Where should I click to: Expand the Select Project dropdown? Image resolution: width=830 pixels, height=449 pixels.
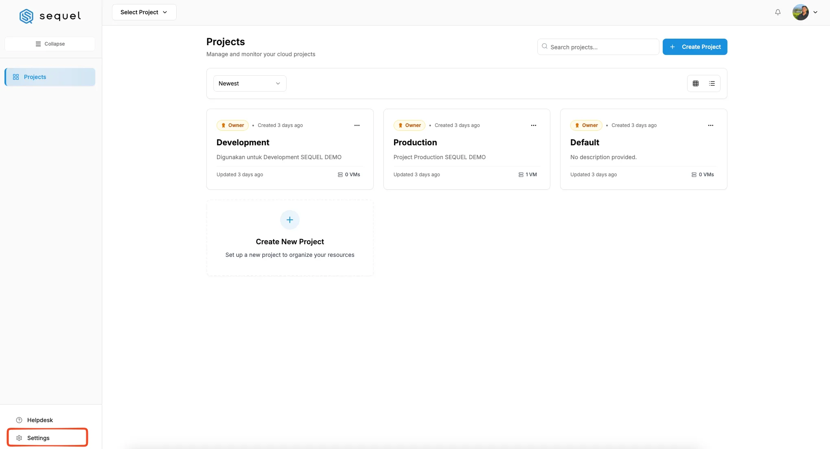click(144, 12)
